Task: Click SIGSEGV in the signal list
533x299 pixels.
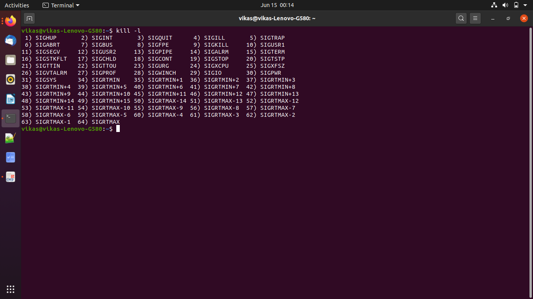Action: coord(48,52)
